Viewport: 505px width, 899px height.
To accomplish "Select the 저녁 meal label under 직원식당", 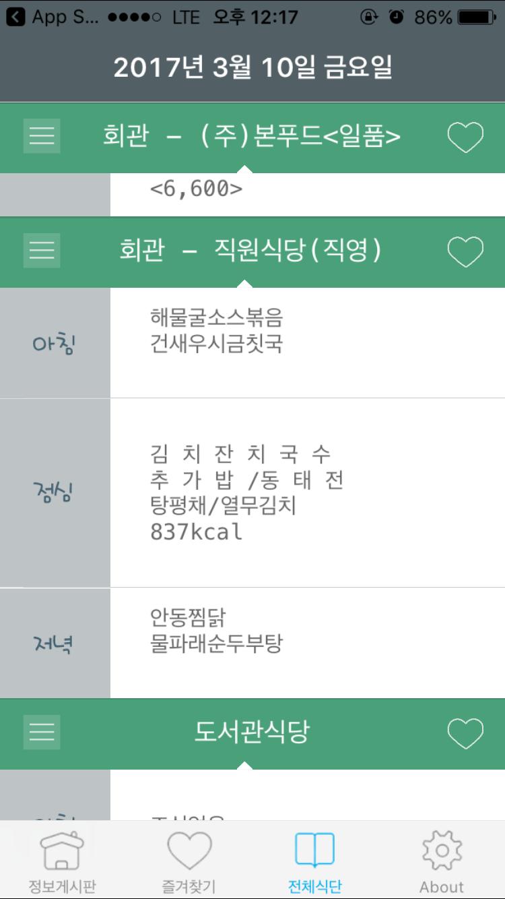I will 55,644.
